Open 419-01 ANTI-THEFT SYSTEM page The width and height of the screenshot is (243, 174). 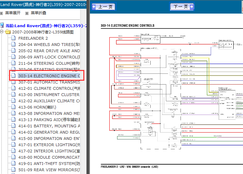tap(49, 164)
